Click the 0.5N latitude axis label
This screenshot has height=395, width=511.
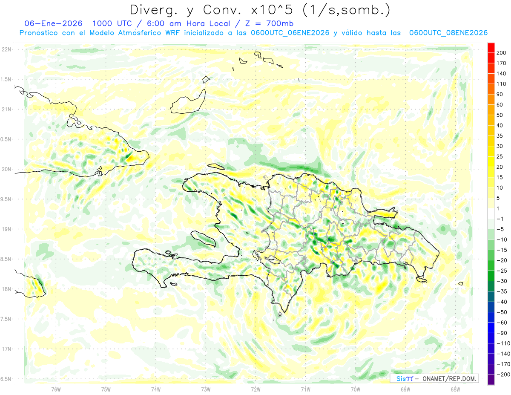pos(6,139)
